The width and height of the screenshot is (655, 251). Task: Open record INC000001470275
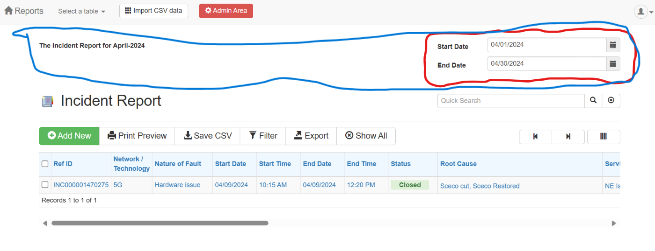coord(81,185)
